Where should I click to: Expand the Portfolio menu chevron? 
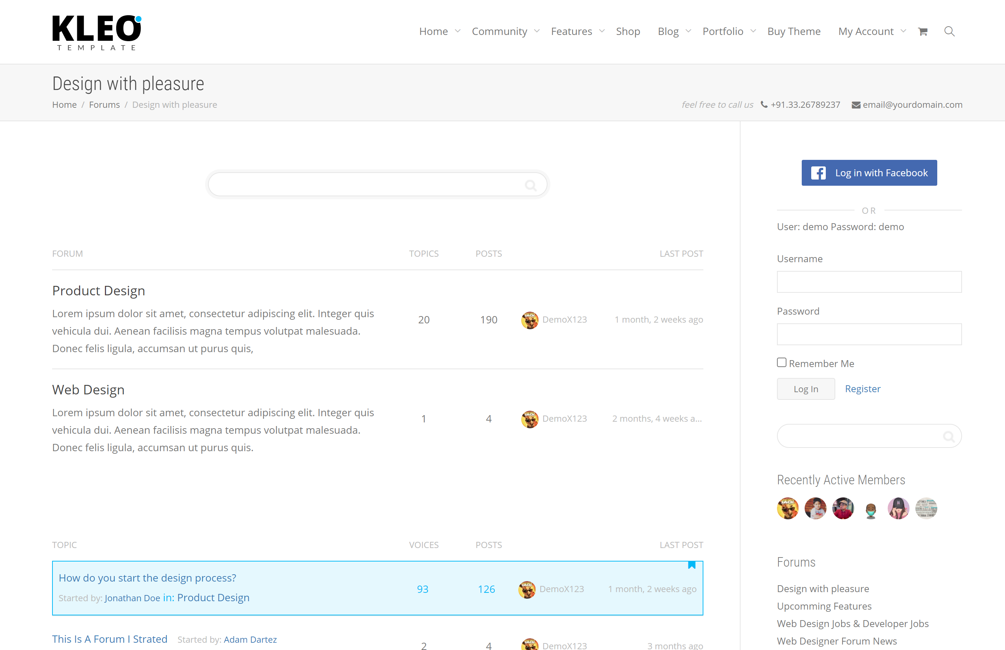(x=753, y=31)
